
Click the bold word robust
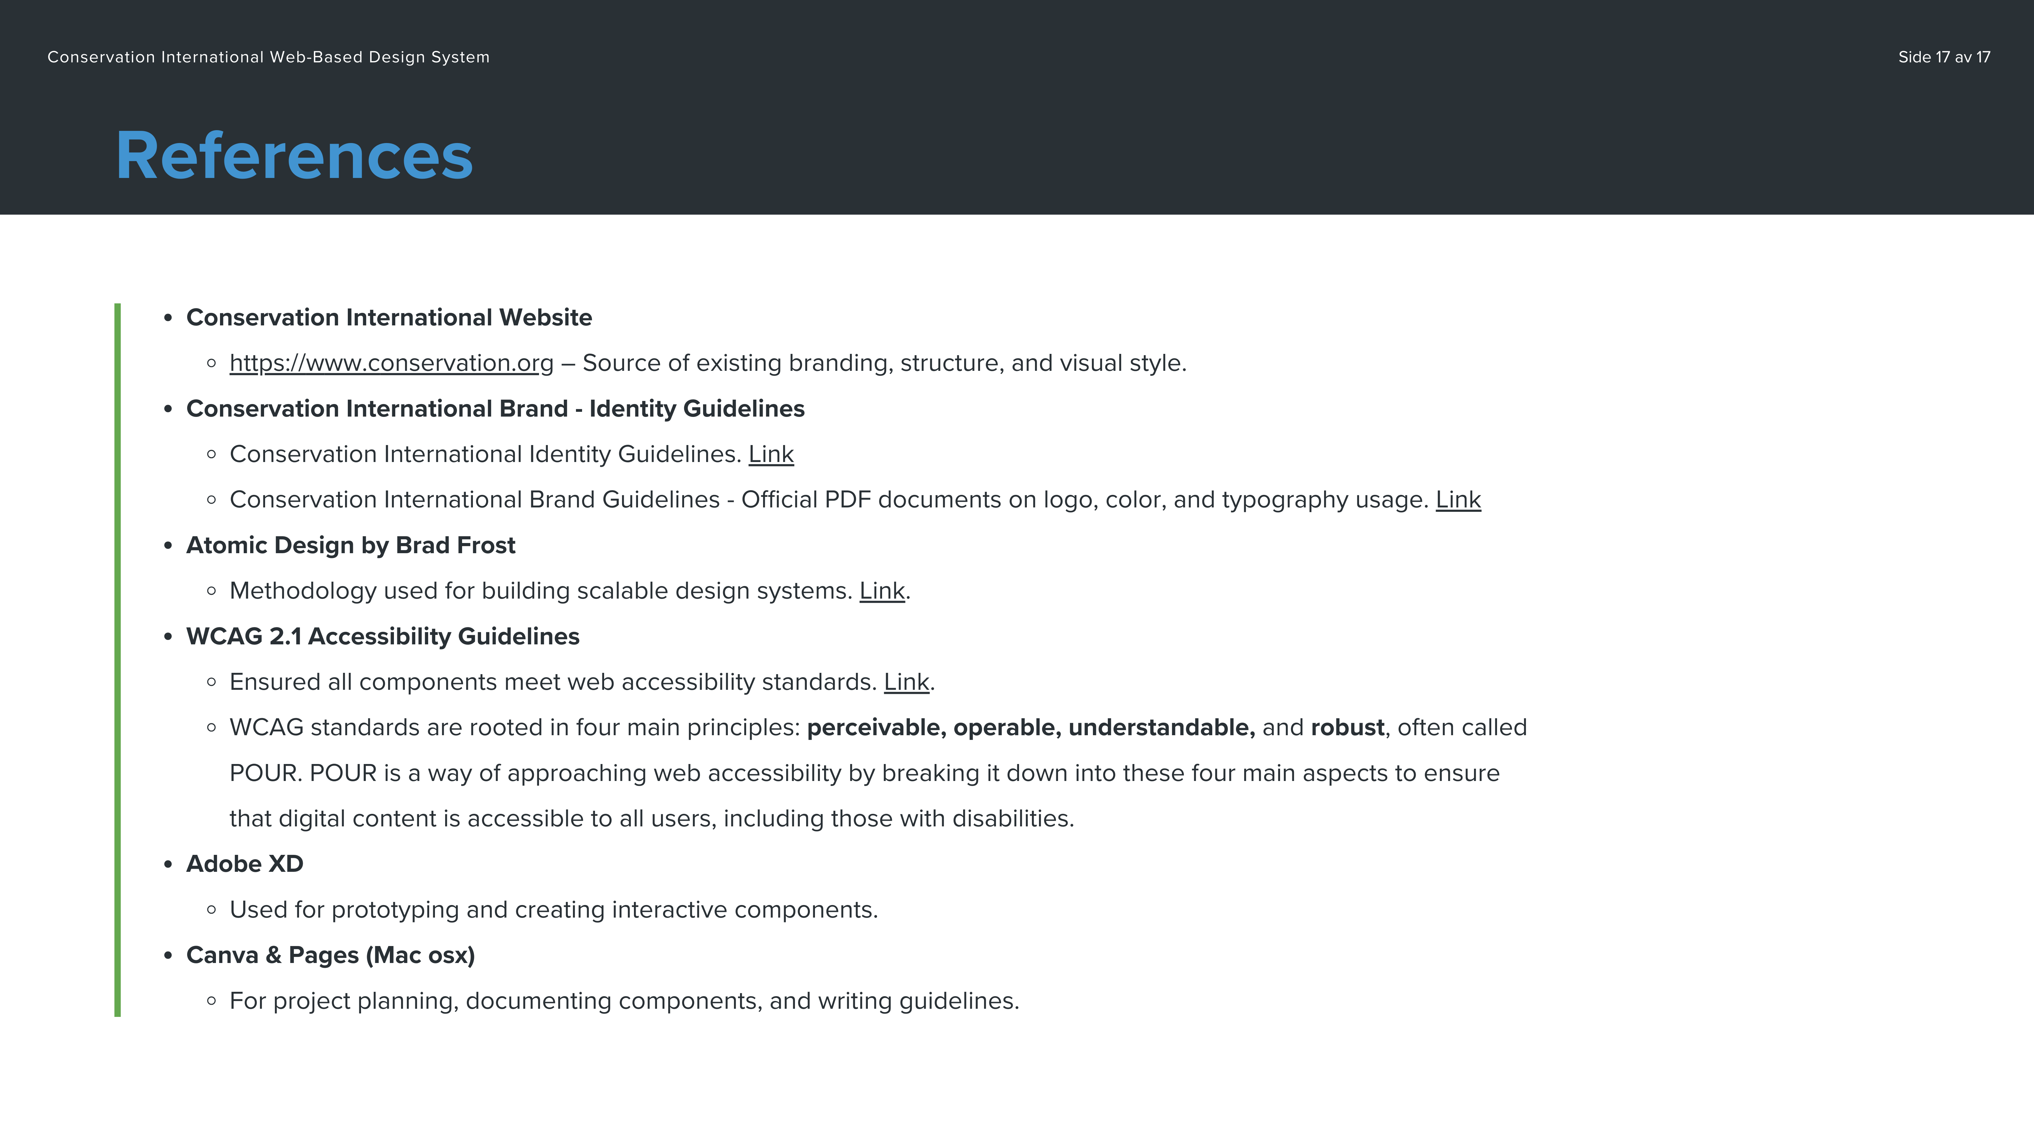[x=1347, y=728]
